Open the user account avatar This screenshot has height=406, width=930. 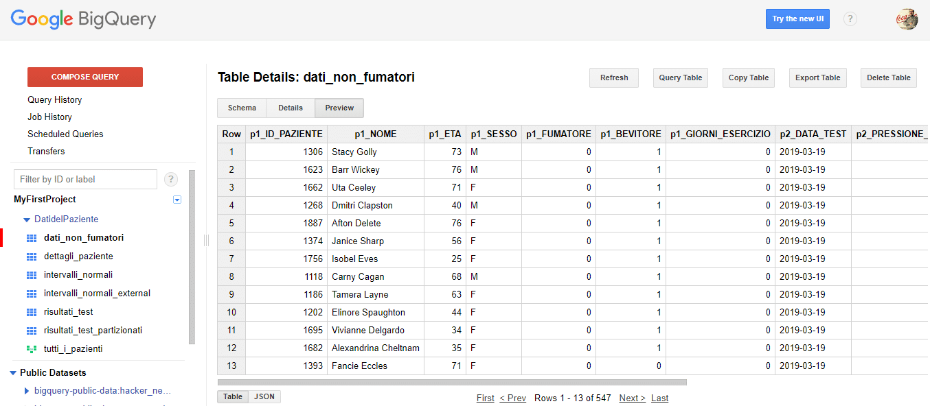coord(907,19)
